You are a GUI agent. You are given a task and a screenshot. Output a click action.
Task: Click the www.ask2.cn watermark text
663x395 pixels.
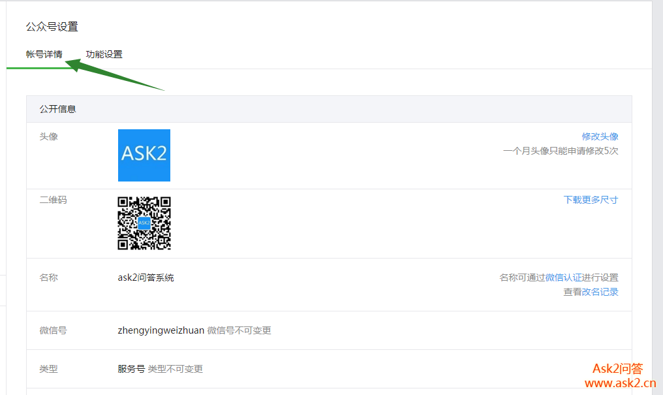coord(620,383)
